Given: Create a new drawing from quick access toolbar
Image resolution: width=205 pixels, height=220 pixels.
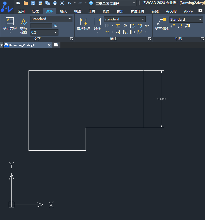Looking at the screenshot, I should (x=18, y=3).
